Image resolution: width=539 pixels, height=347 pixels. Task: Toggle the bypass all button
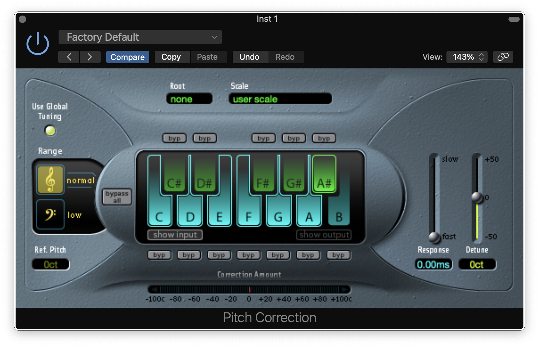117,197
